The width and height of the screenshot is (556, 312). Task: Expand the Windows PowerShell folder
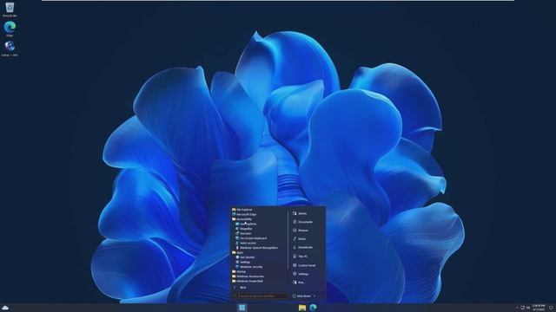coord(248,281)
